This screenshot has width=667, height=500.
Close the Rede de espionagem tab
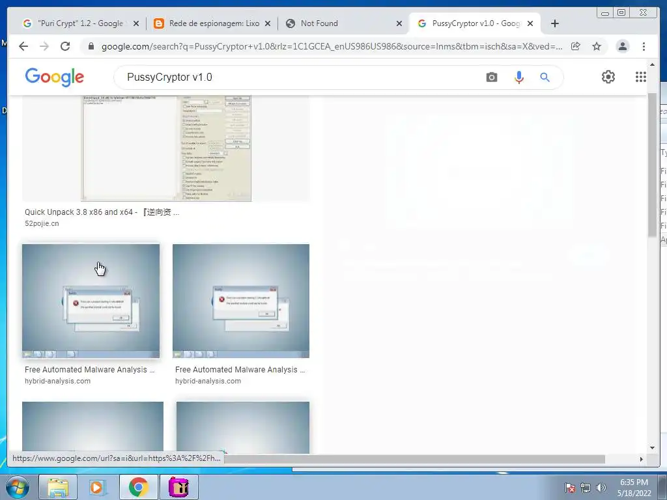click(268, 24)
